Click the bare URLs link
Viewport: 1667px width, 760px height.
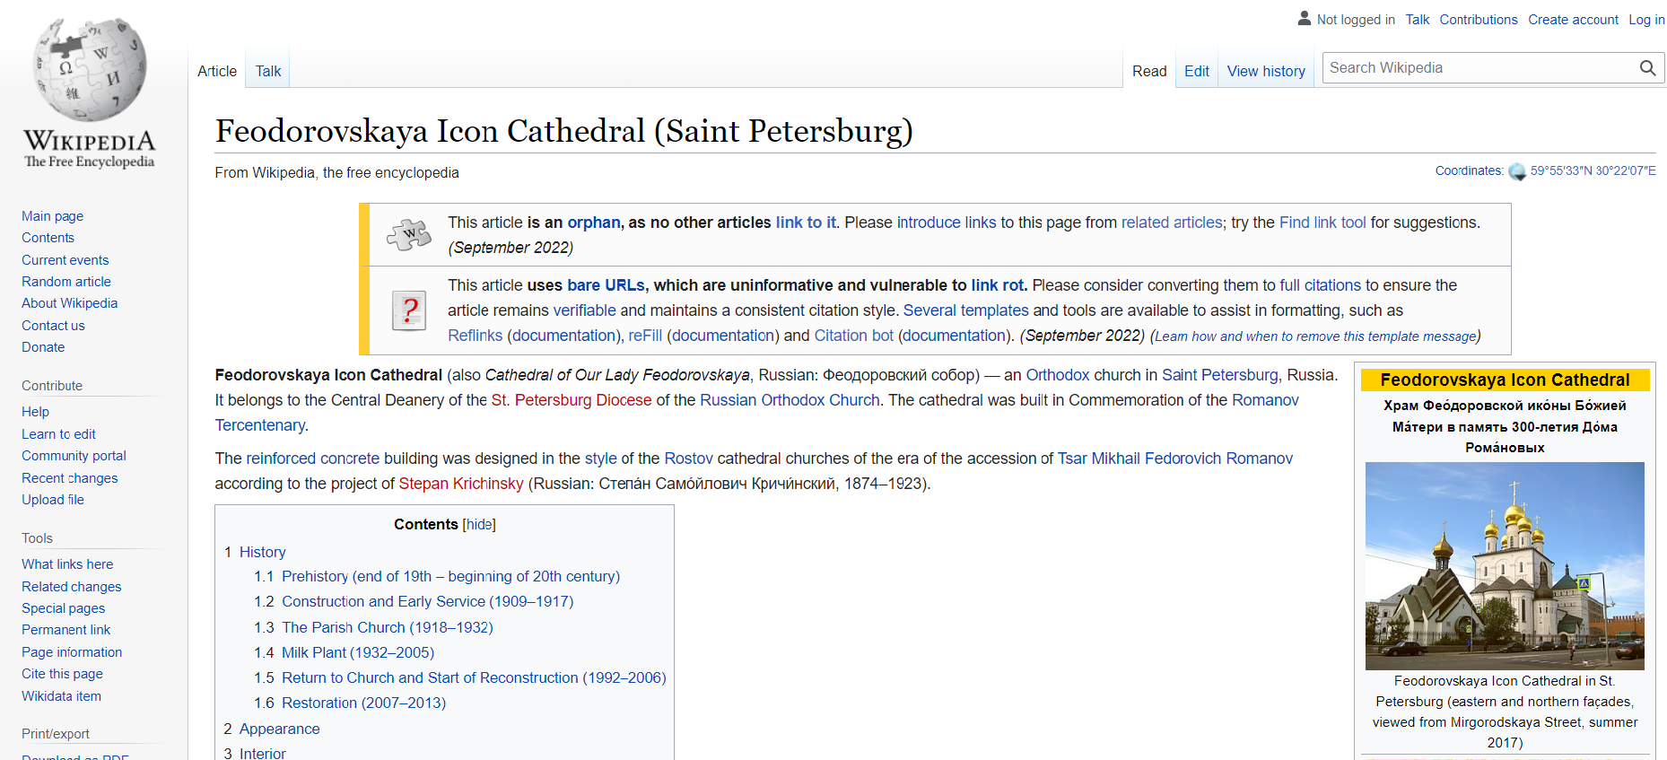606,285
